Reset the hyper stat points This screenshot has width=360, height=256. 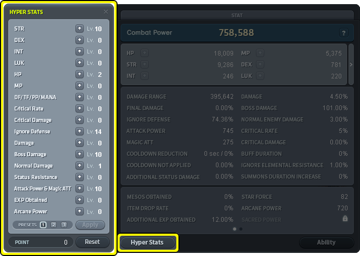(x=92, y=242)
